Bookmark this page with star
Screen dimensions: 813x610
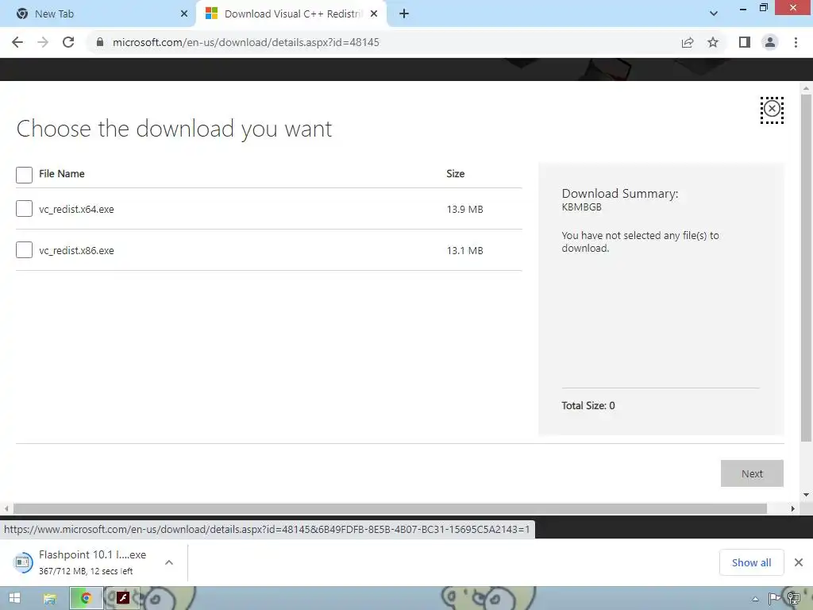(713, 43)
